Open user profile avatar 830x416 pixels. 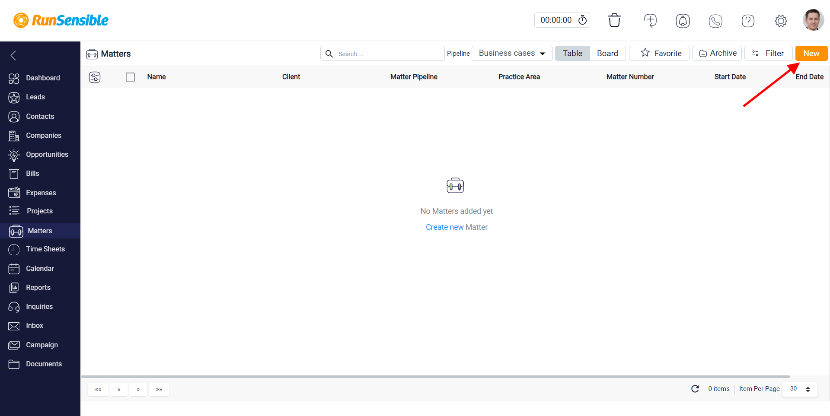813,20
